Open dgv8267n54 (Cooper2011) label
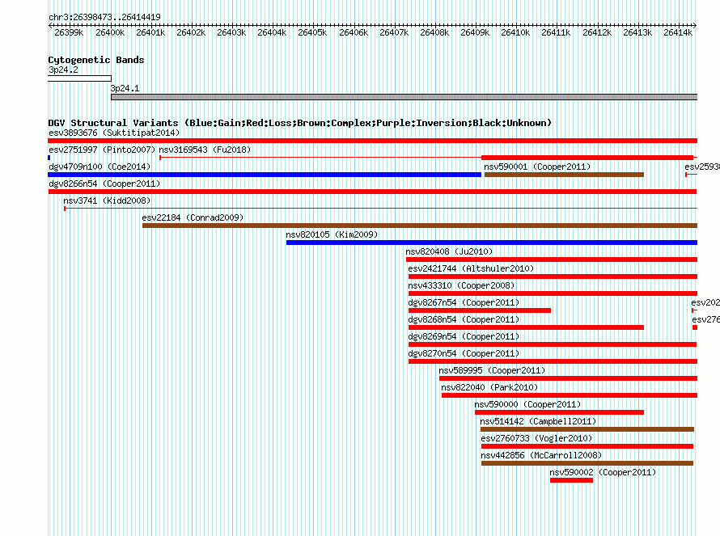 point(464,302)
